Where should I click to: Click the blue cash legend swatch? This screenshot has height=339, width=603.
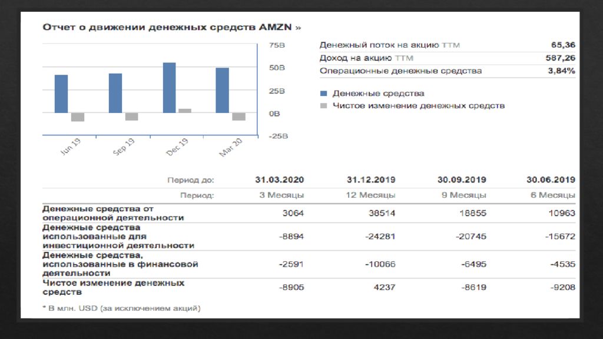(323, 94)
